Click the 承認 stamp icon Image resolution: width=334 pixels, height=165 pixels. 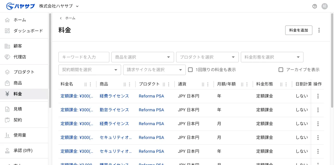pyautogui.click(x=7, y=150)
